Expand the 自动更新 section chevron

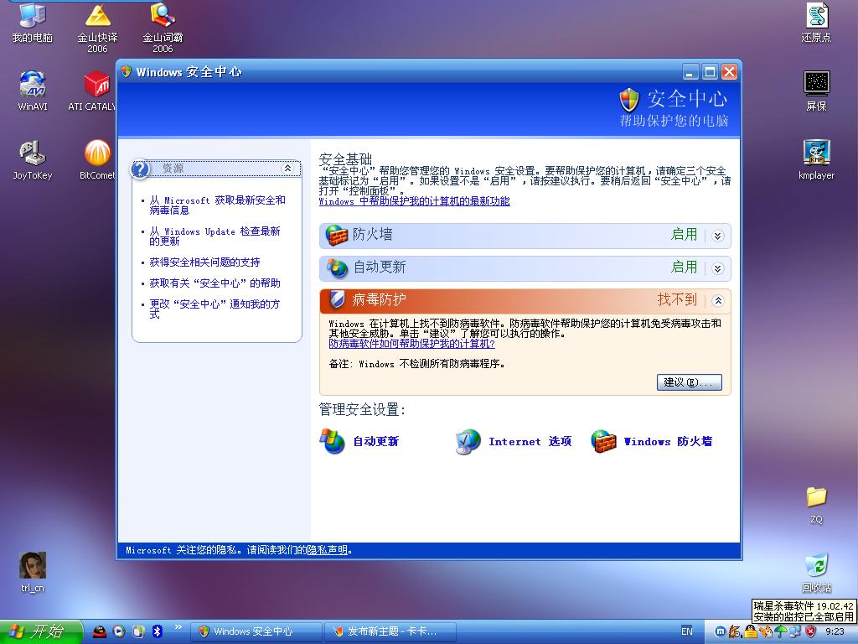(718, 268)
